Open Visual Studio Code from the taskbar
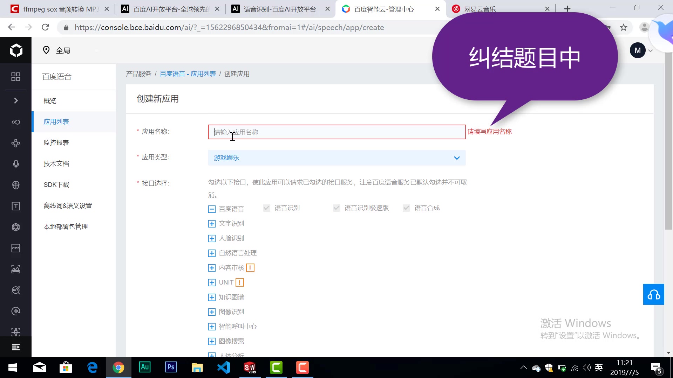The width and height of the screenshot is (673, 378). [x=224, y=367]
